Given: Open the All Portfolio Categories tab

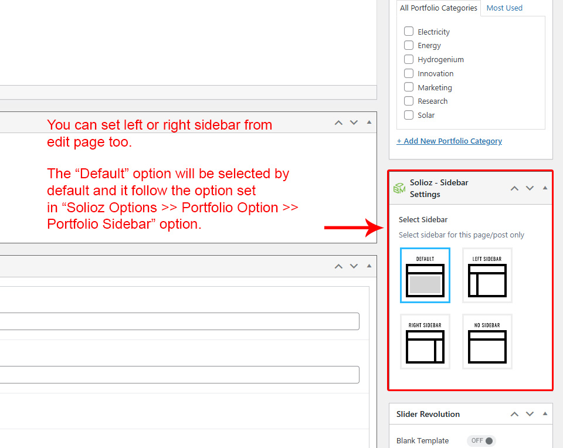Looking at the screenshot, I should [439, 8].
